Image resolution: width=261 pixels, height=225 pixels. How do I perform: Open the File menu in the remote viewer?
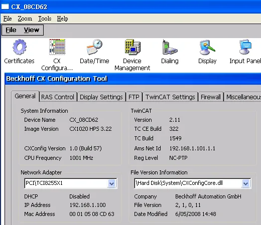pos(8,19)
